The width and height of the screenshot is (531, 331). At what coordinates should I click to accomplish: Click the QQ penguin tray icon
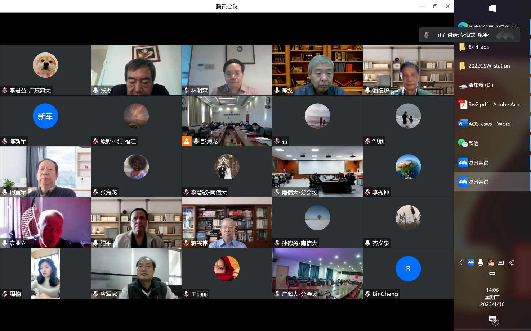[x=491, y=263]
